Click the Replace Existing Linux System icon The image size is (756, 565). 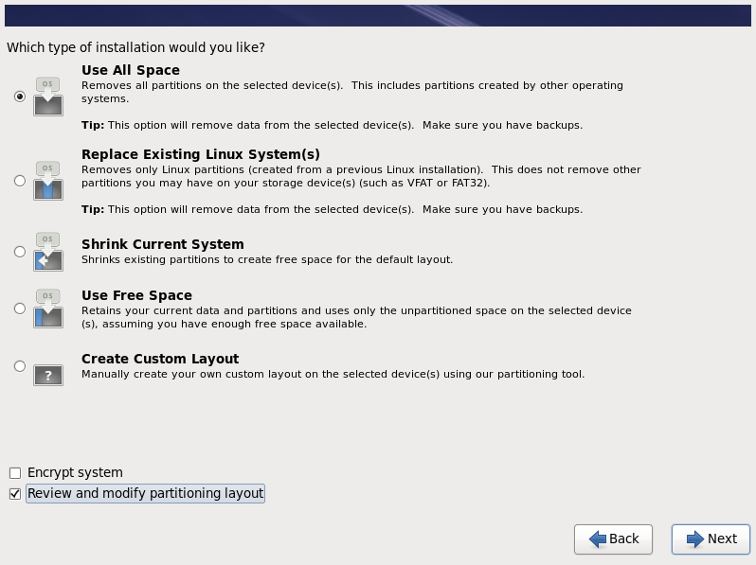(48, 181)
